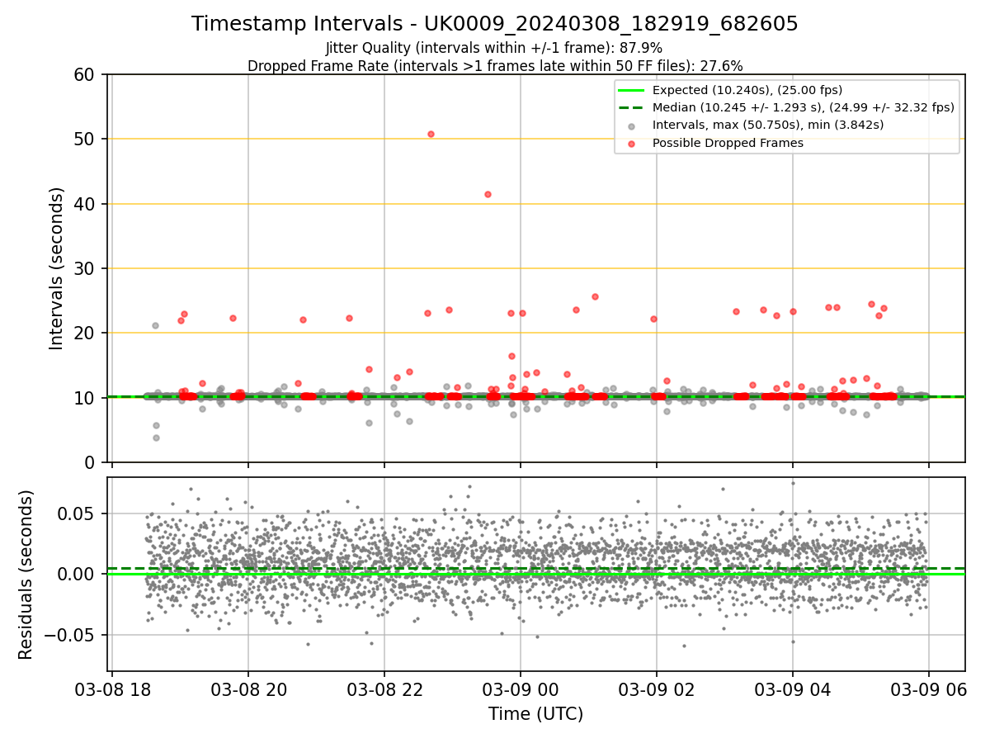
Task: Click the 'Intervals, max (50.750s), min (3.842s)' legend entry
Action: tap(768, 125)
